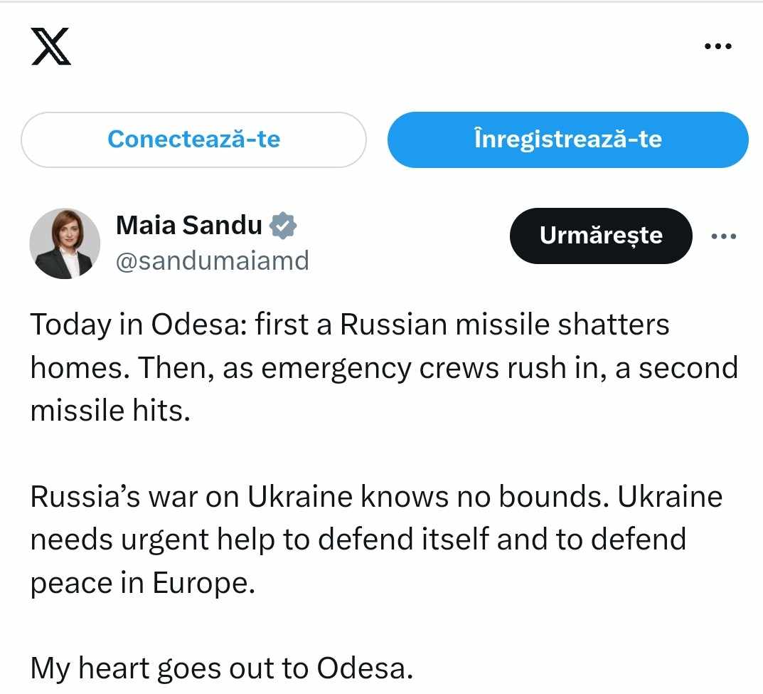The width and height of the screenshot is (763, 694).
Task: Open the @sandumaiamd handle link
Action: coord(212,261)
